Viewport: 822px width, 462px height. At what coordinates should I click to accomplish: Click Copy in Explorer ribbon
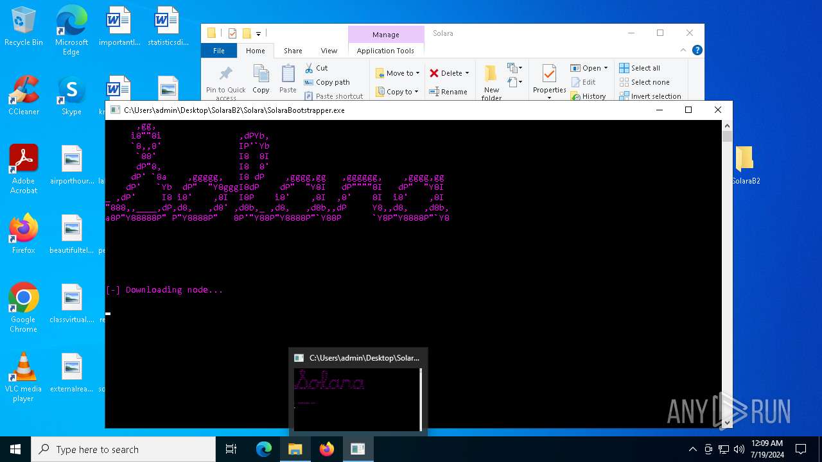tap(261, 80)
